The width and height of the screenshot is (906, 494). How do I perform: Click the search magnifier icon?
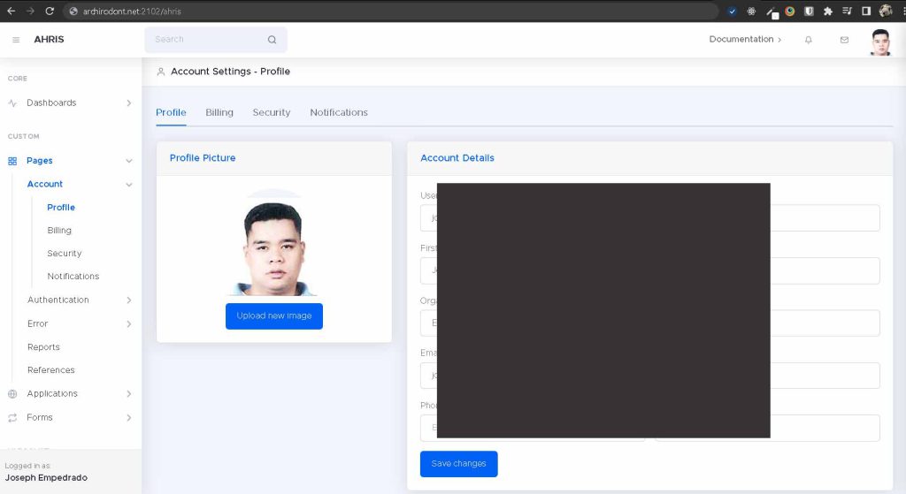coord(272,40)
